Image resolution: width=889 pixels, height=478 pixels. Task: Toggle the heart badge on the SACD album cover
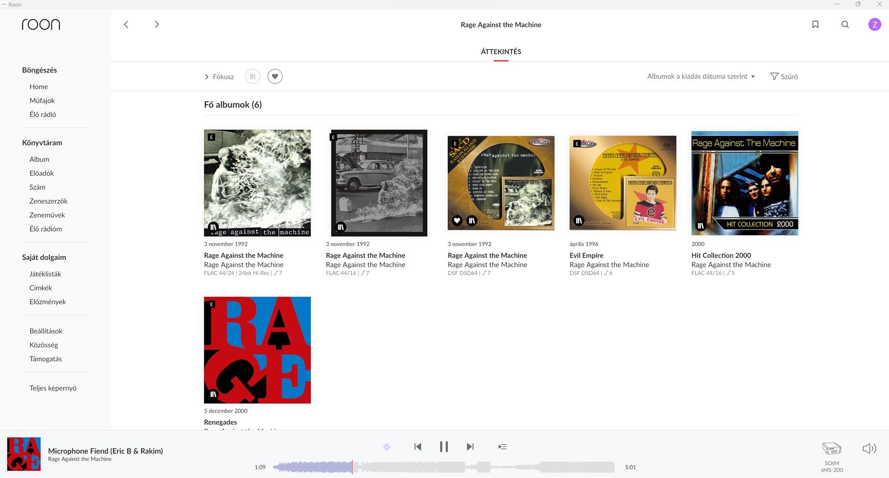point(457,220)
